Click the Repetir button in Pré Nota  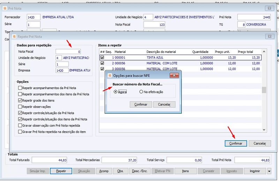click(61, 171)
